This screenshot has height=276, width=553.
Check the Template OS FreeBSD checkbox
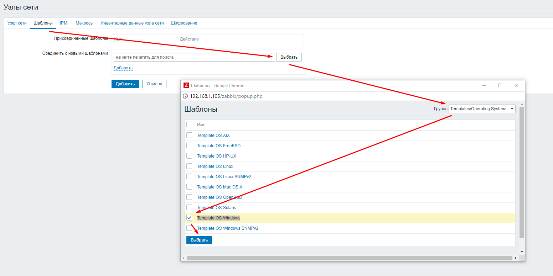coord(189,145)
